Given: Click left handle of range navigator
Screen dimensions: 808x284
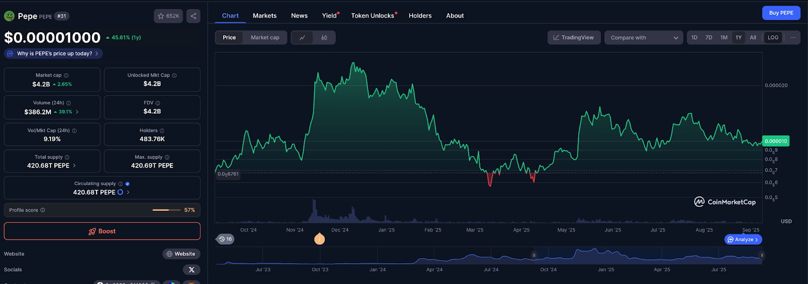Looking at the screenshot, I should (534, 255).
